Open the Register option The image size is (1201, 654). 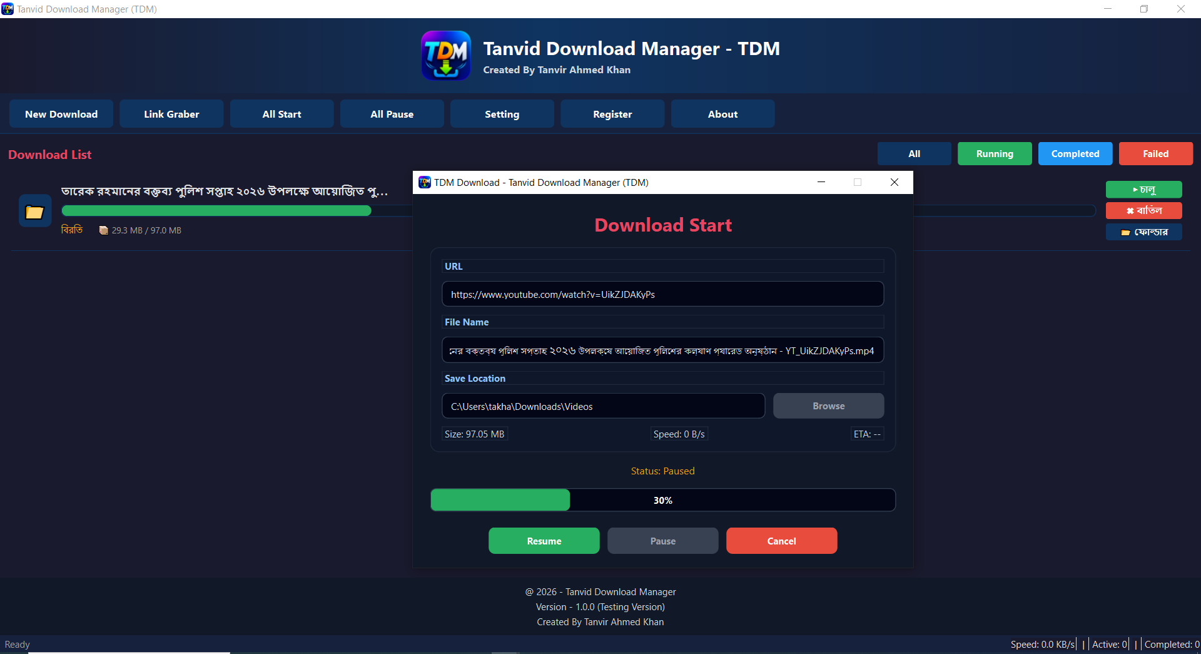612,114
